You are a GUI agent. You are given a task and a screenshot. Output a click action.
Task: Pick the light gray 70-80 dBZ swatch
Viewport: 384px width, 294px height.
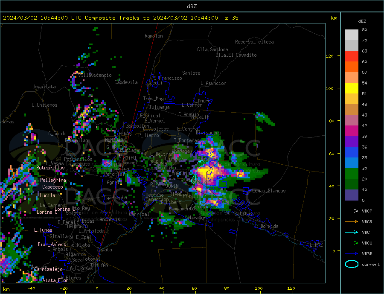(x=352, y=35)
